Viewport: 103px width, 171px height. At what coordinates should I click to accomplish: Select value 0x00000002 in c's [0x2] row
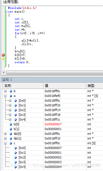coord(53,157)
